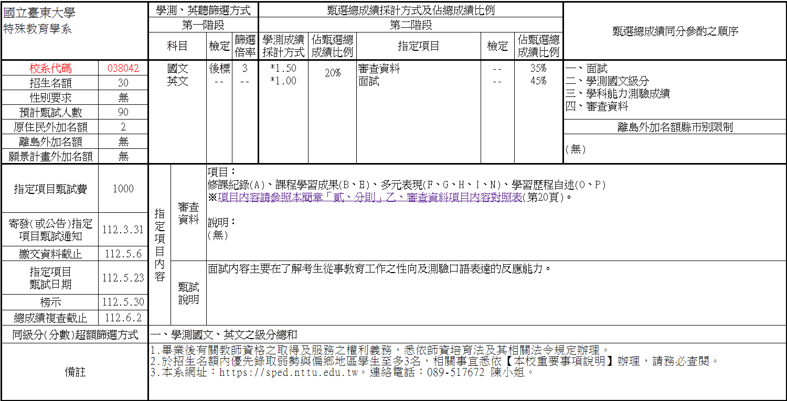Viewport: 787px width, 401px height.
Task: Select the 榜示 label cell
Action: pyautogui.click(x=50, y=302)
